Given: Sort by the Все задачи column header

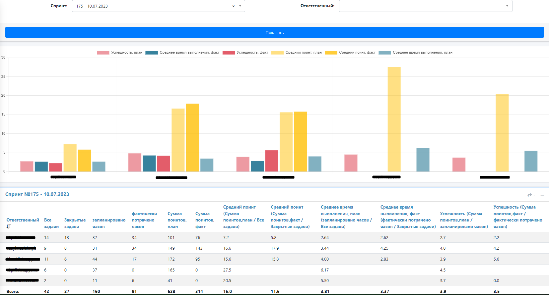Looking at the screenshot, I should click(x=51, y=223).
